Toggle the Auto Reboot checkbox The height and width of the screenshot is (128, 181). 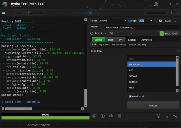pyautogui.click(x=130, y=96)
